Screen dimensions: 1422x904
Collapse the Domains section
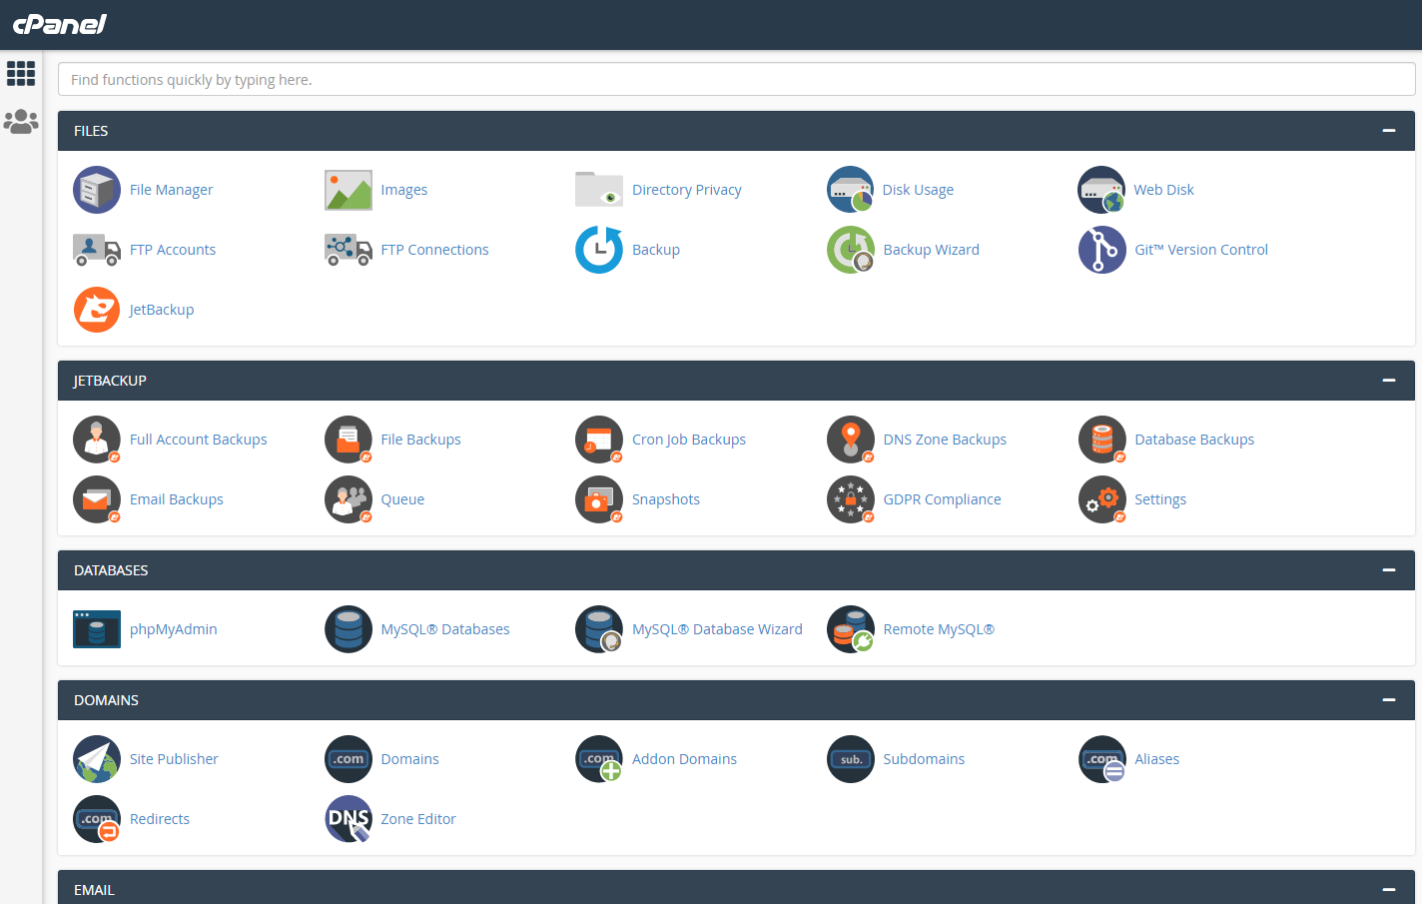pyautogui.click(x=1388, y=700)
